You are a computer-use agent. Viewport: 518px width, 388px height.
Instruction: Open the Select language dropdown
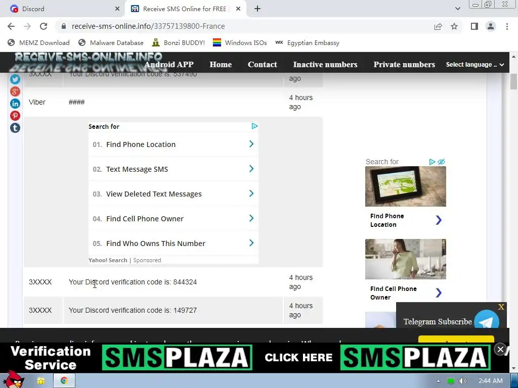[x=475, y=65]
